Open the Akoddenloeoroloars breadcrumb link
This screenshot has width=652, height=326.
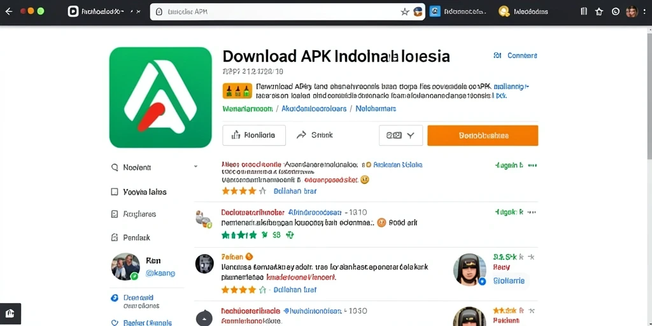click(x=314, y=108)
